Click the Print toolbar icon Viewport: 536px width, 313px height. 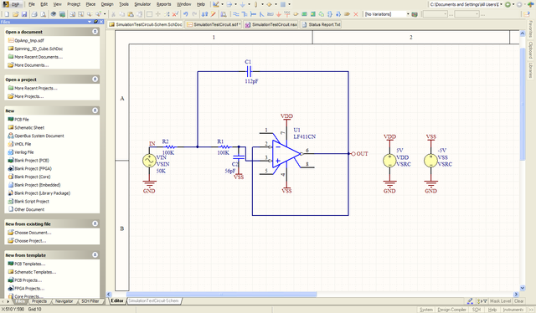pyautogui.click(x=34, y=14)
